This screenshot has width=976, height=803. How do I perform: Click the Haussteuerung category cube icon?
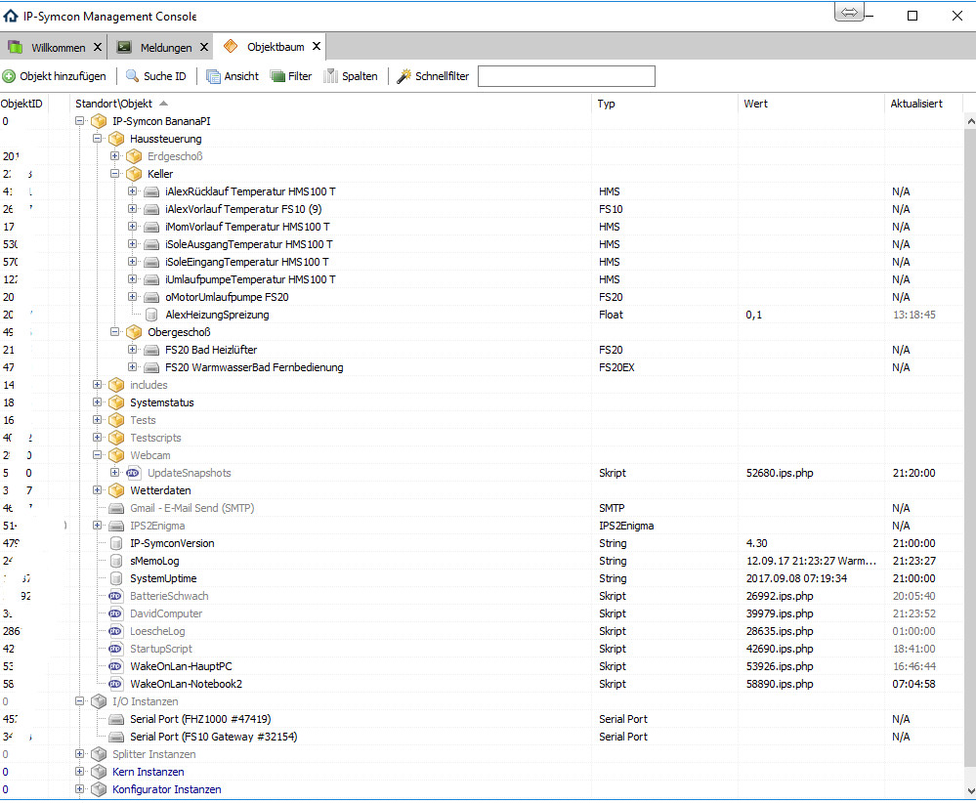pos(116,139)
